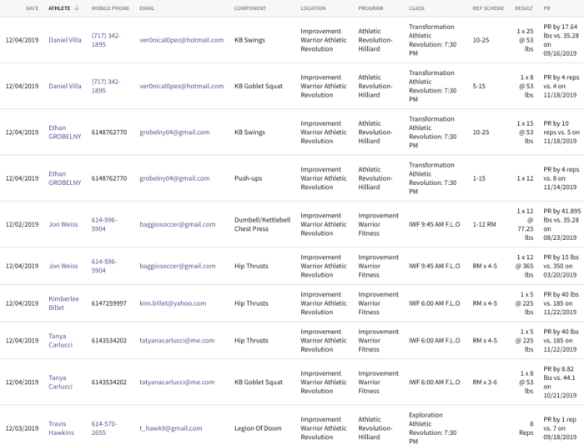Click grobelny04@gmail.com in the KB Swings row
The height and width of the screenshot is (445, 584).
[x=174, y=132]
